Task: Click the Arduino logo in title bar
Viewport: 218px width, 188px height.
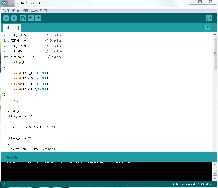Action: point(3,3)
